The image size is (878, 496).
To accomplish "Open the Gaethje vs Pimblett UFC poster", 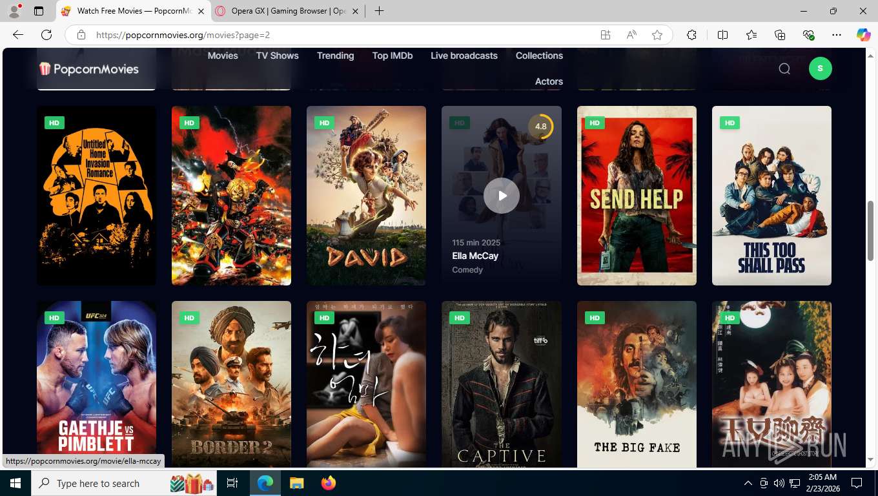I will 96,384.
